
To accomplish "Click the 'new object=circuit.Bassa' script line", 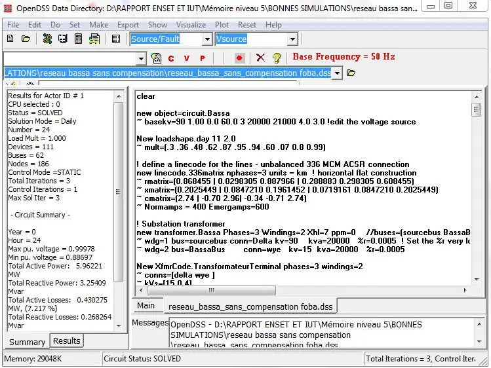I will tap(183, 113).
